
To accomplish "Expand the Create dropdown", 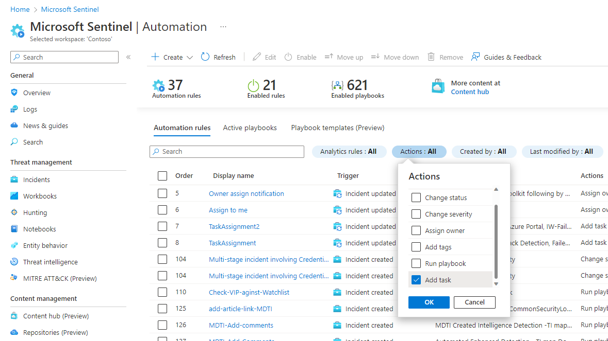I will [171, 57].
